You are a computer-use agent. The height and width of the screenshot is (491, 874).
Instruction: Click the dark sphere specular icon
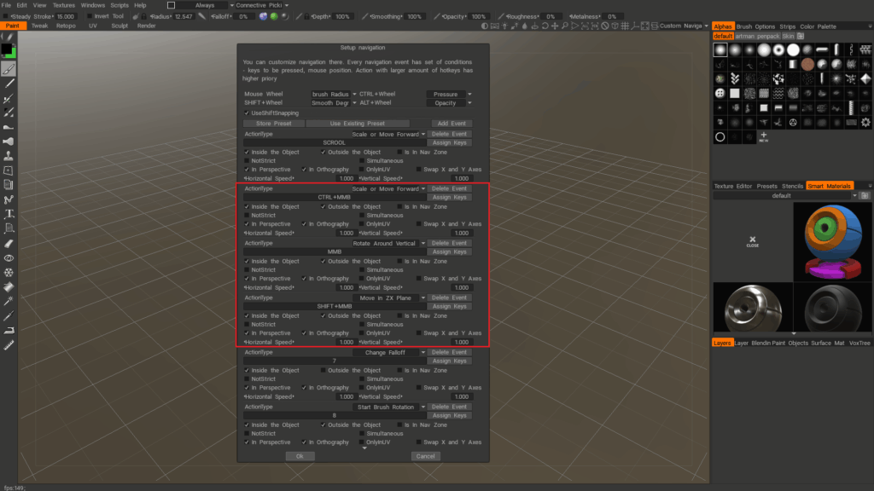[285, 16]
